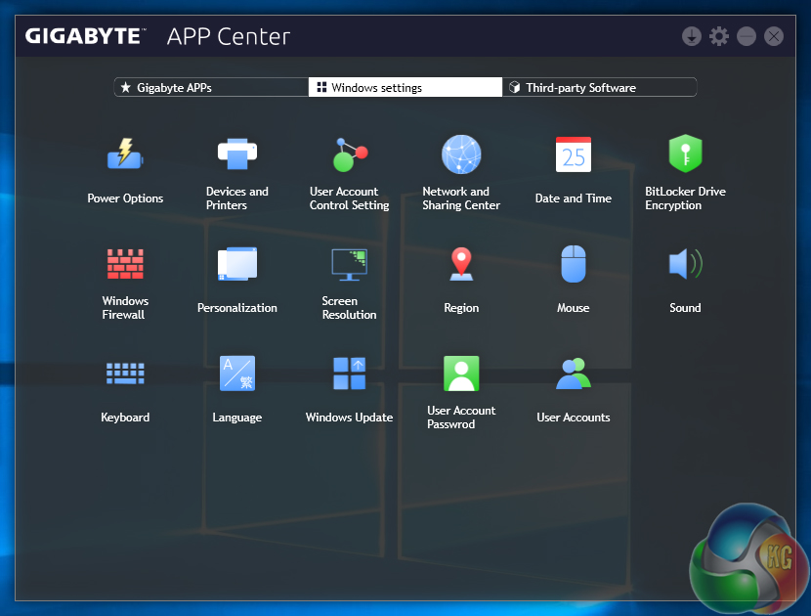The width and height of the screenshot is (811, 616).
Task: Click the download arrow button in title bar
Action: pos(692,37)
